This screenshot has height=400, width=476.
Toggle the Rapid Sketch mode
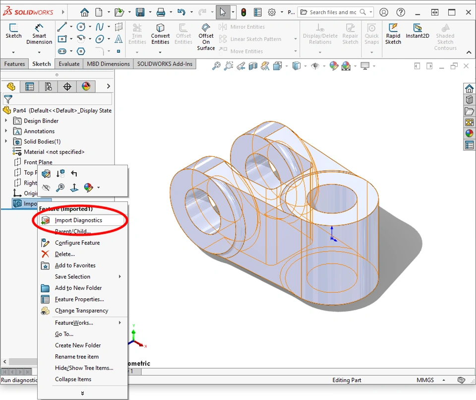[393, 33]
